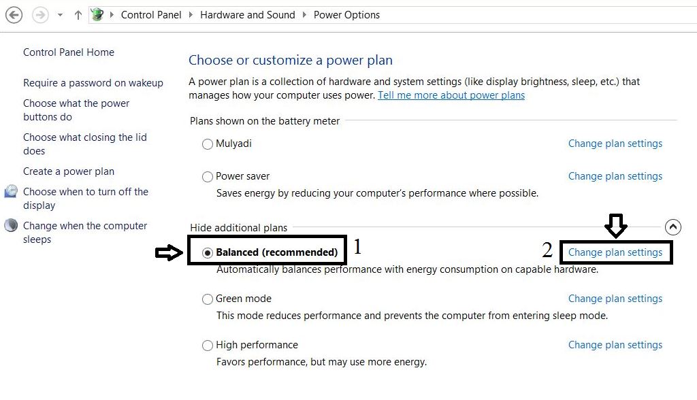Click the moon icon beside computer sleeps
Screen dimensions: 697x400
(x=11, y=226)
